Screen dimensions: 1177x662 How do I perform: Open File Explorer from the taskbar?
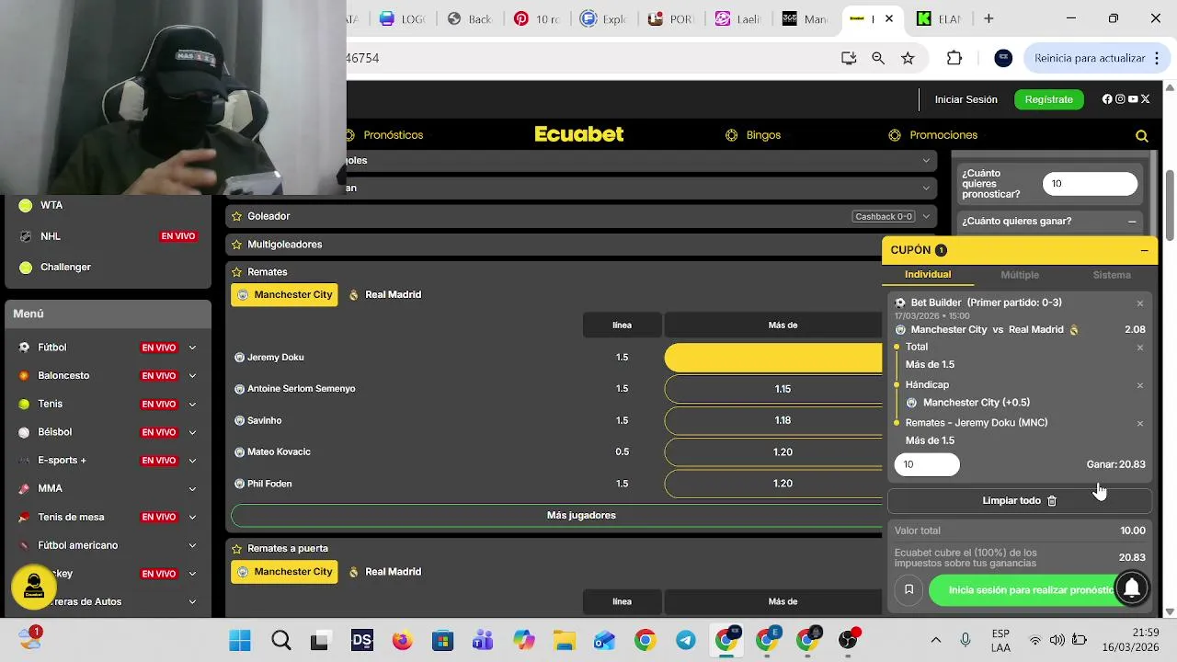pos(564,641)
